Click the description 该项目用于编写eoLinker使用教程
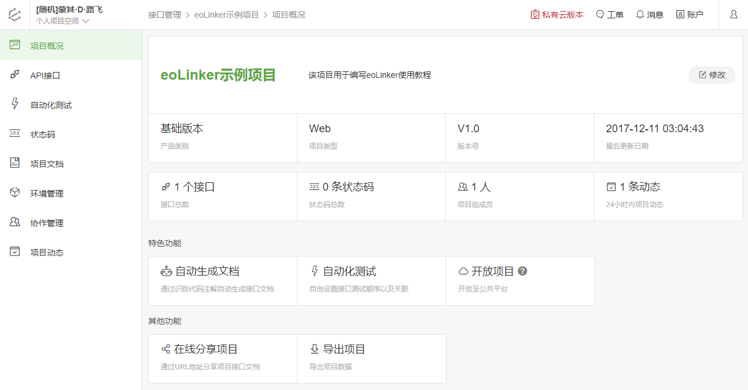Image resolution: width=748 pixels, height=390 pixels. [370, 75]
